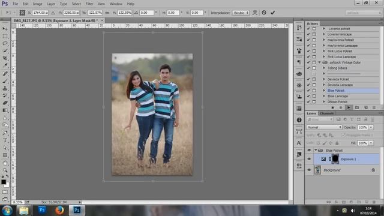This screenshot has height=216, width=384.
Task: Select the Pen tool
Action: [x=5, y=133]
